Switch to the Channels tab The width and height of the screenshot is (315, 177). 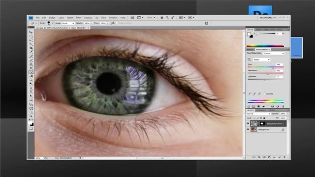pyautogui.click(x=260, y=110)
